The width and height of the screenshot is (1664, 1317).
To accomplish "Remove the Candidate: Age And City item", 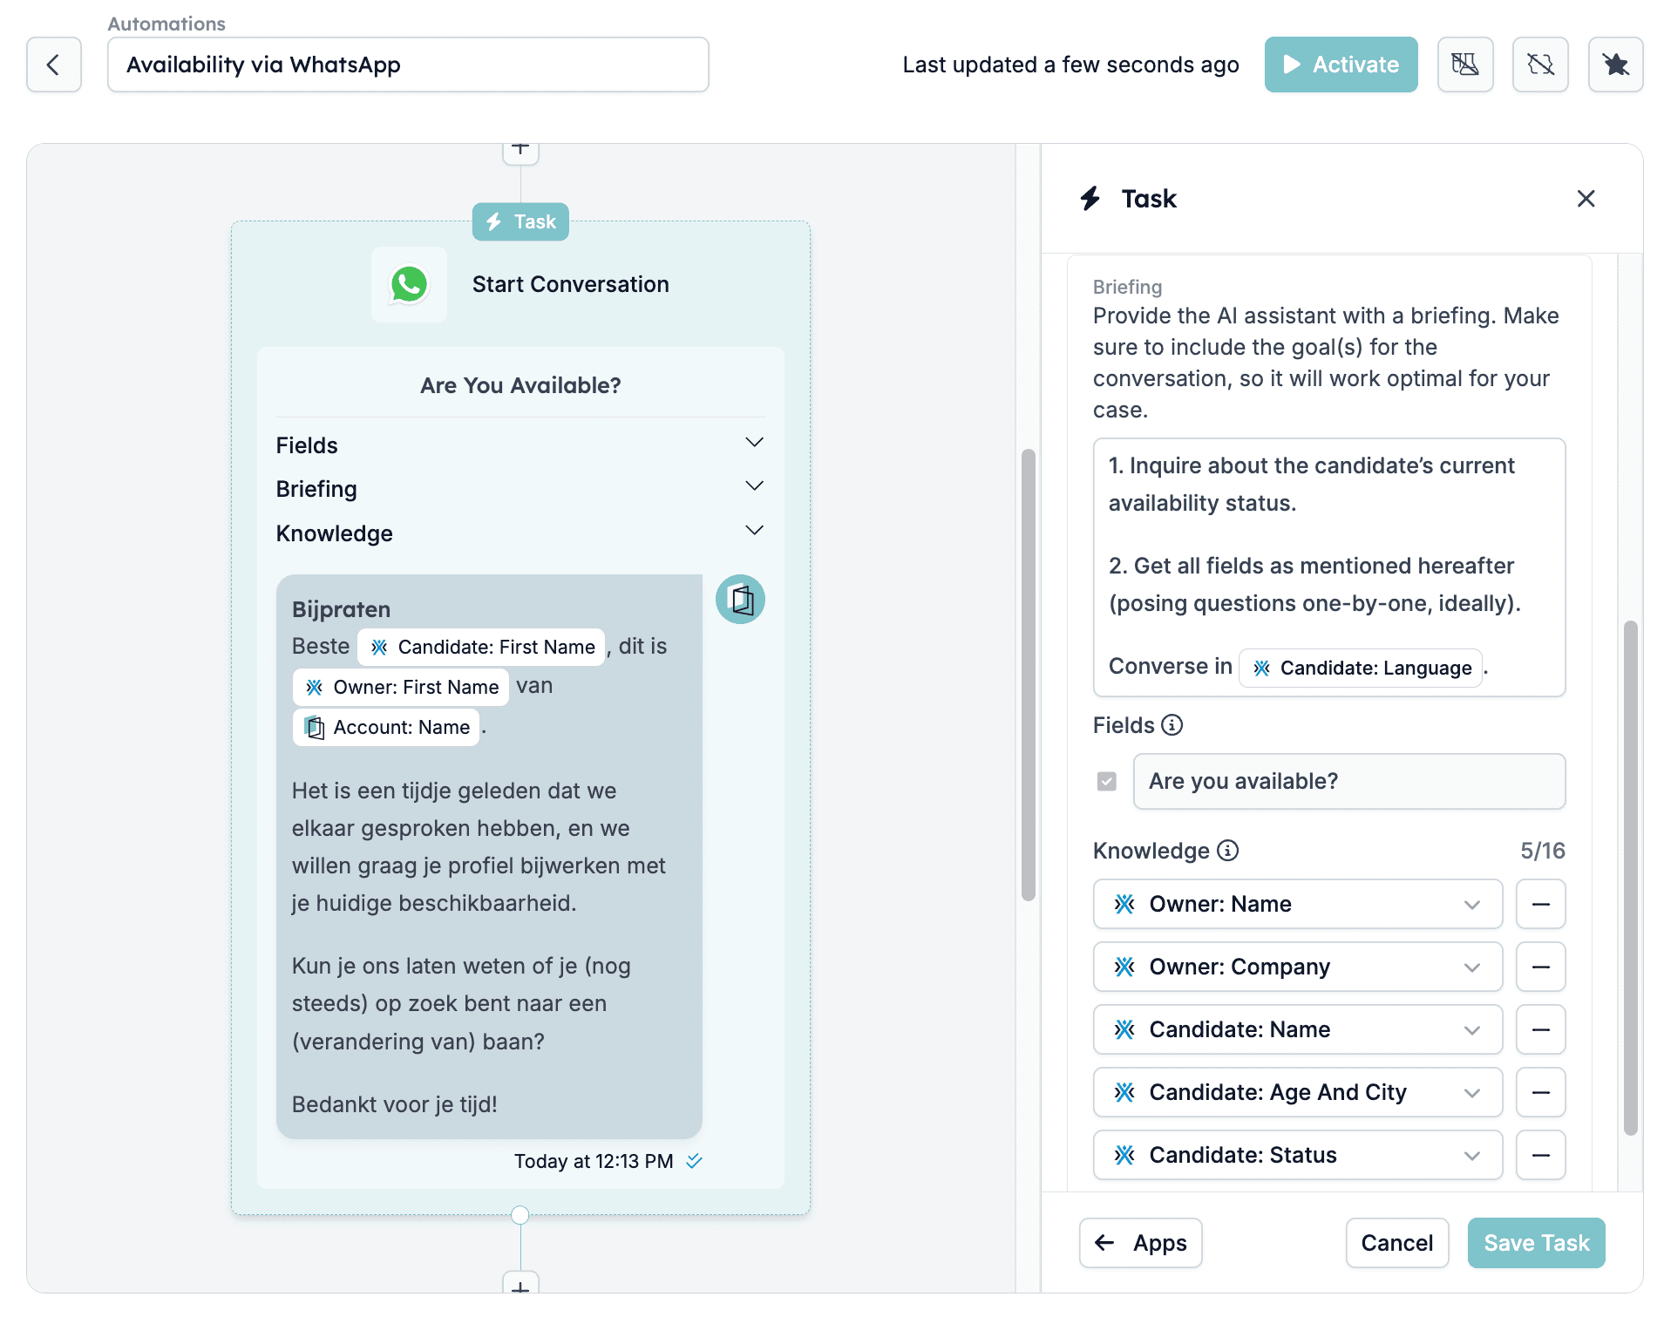I will 1540,1092.
